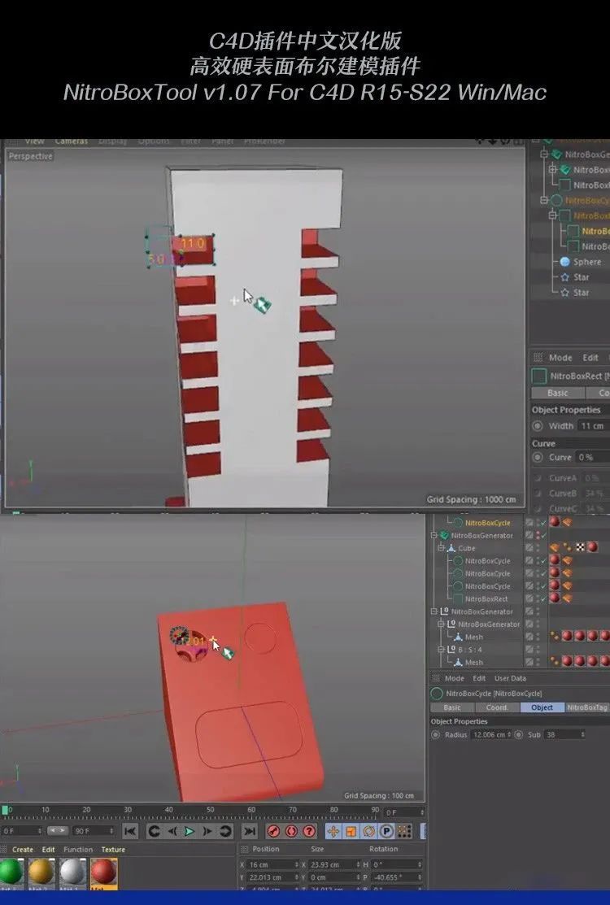The width and height of the screenshot is (610, 905).
Task: Step forward one frame
Action: tap(207, 831)
